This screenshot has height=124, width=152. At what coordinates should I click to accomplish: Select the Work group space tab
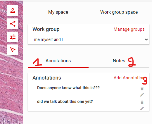coord(119,12)
